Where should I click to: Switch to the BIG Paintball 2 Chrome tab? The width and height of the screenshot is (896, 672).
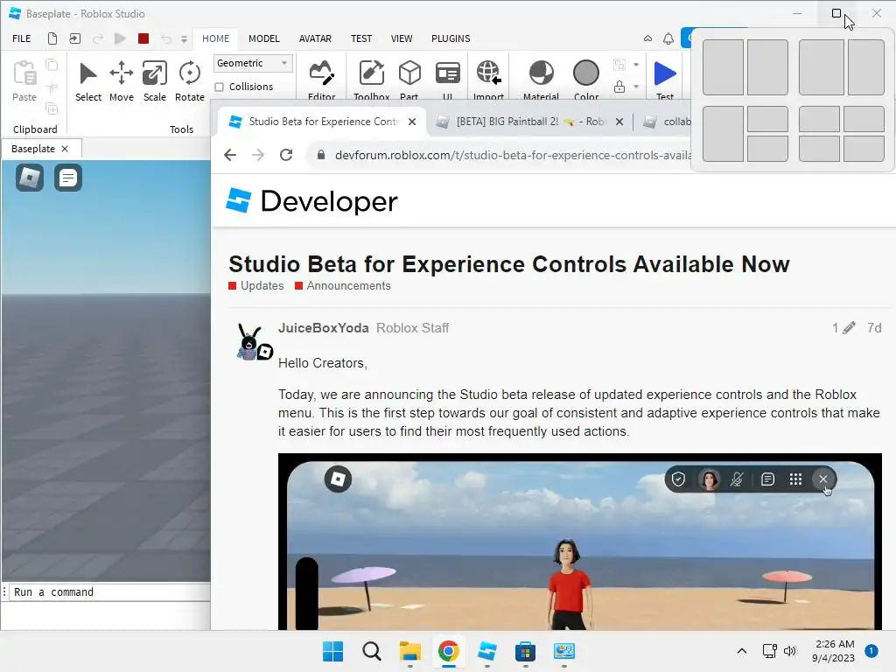coord(529,122)
